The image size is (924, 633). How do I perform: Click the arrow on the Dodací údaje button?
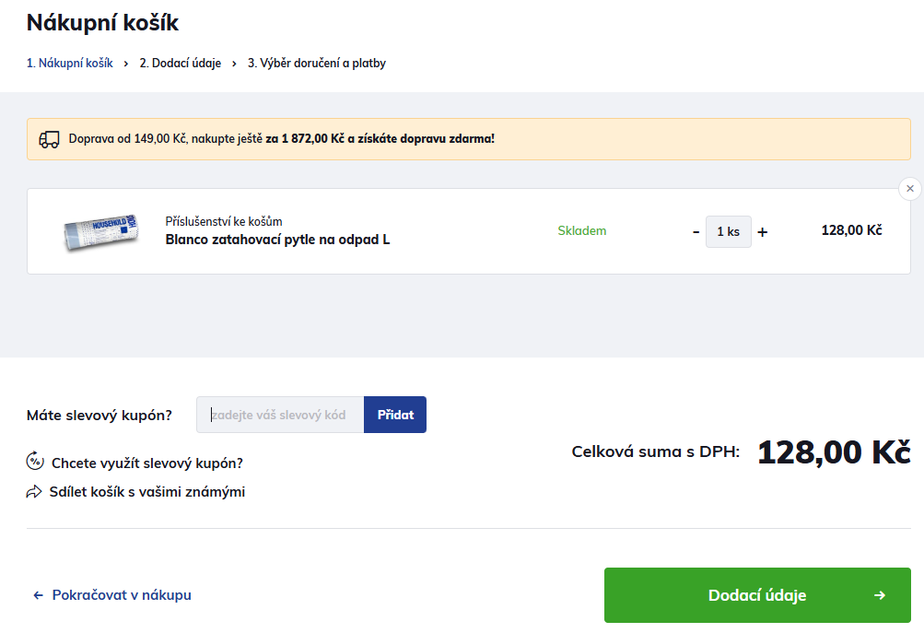(x=880, y=595)
